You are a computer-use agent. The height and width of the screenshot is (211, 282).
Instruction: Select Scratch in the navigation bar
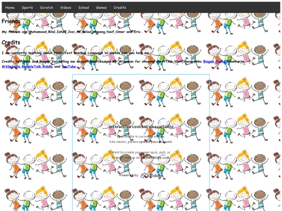tap(46, 7)
